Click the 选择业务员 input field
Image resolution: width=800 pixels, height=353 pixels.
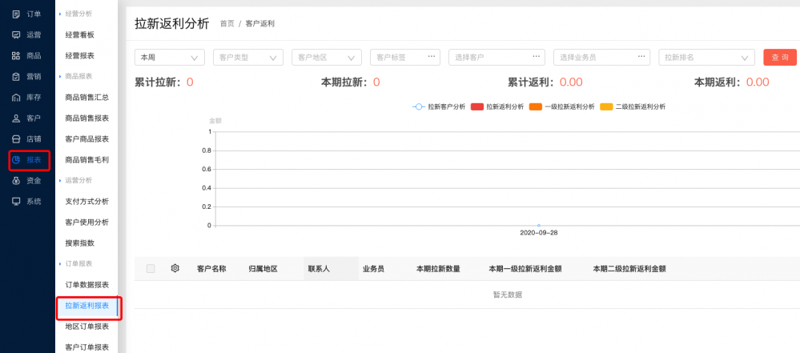pyautogui.click(x=602, y=57)
